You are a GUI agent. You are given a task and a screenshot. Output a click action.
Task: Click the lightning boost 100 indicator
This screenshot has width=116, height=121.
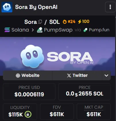click(x=84, y=22)
